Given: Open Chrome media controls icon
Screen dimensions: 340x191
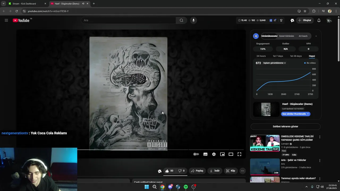Looking at the screenshot, I should (323, 11).
